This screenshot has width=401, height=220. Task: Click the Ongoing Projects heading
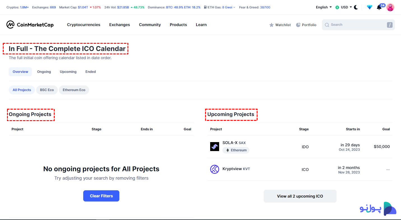[x=30, y=114]
